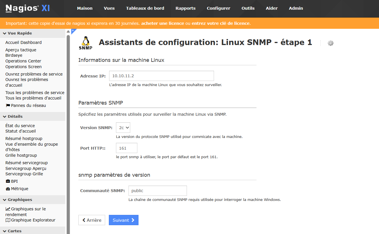Screen dimensions: 379x234
Task: Click the Arrière button
Action: [x=92, y=220]
